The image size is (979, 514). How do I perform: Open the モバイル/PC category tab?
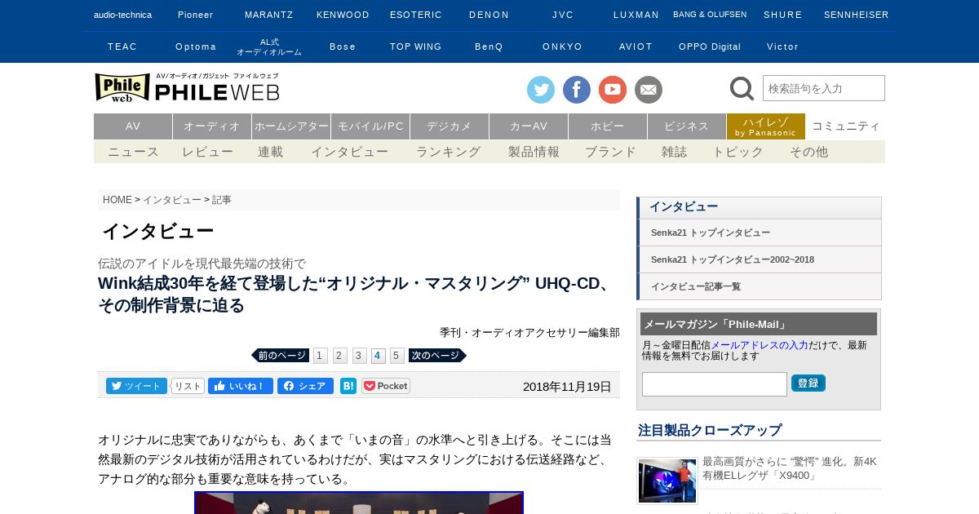tap(370, 126)
